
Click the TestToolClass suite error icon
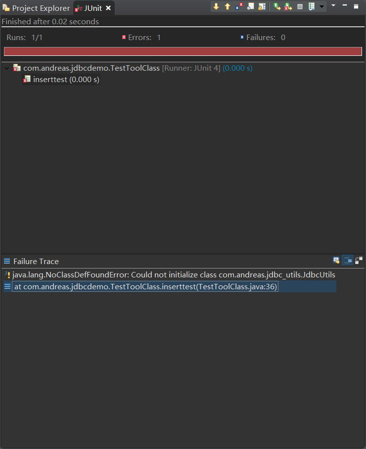[x=17, y=68]
